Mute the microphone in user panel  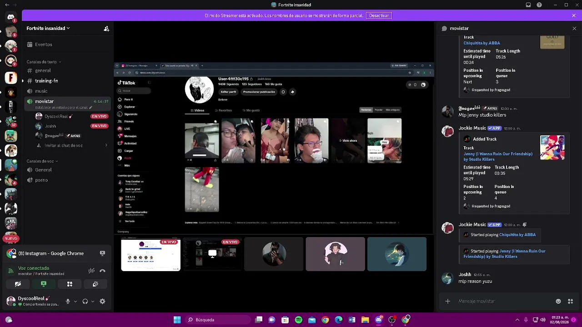coord(68,301)
